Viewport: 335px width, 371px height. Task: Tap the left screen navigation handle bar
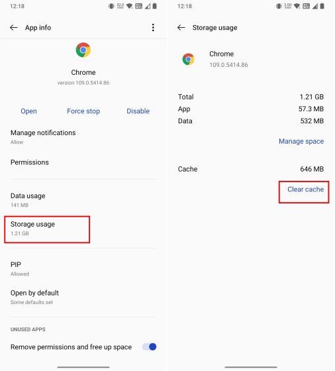pos(83,367)
